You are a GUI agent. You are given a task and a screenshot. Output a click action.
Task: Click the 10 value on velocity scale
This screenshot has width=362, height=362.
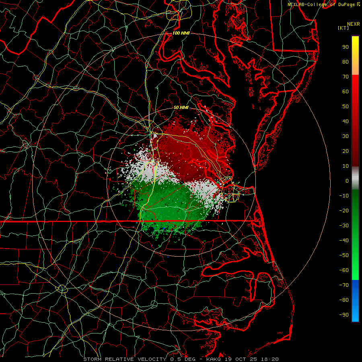pos(346,166)
